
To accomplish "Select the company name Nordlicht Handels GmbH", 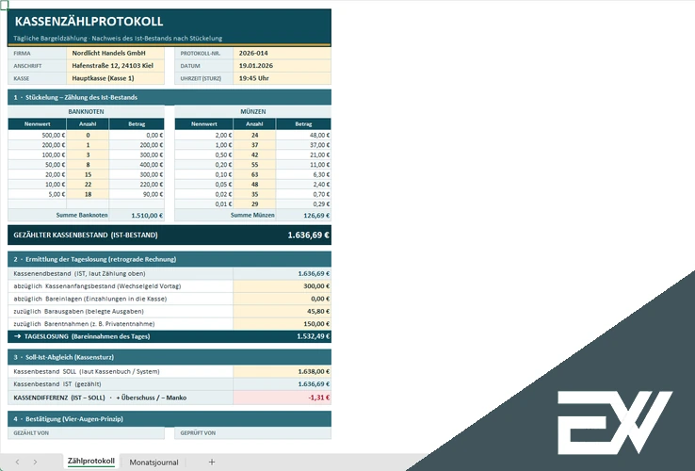I will 115,53.
